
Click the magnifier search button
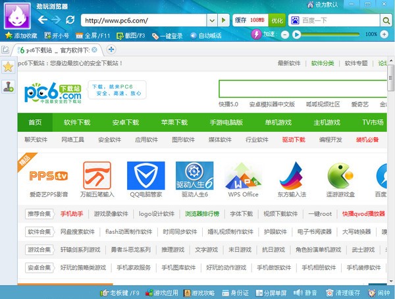click(386, 20)
